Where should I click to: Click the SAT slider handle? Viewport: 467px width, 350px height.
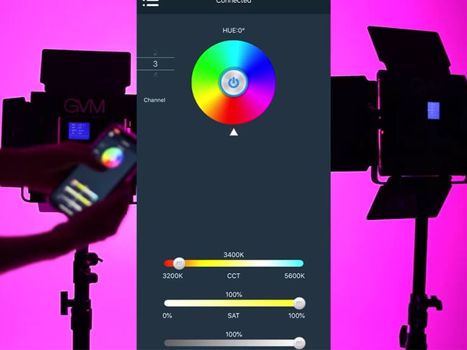pos(299,303)
